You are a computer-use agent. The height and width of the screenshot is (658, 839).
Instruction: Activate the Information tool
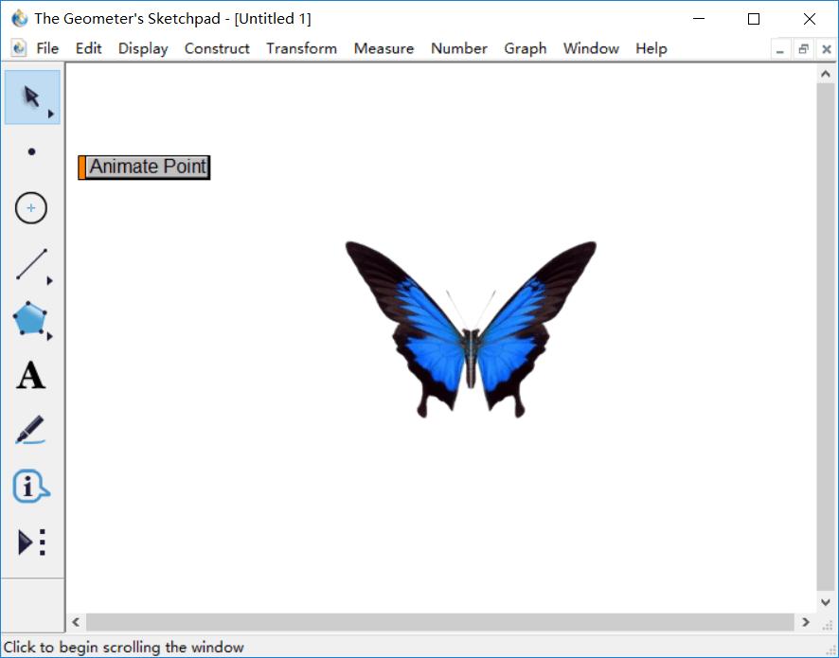pyautogui.click(x=30, y=486)
